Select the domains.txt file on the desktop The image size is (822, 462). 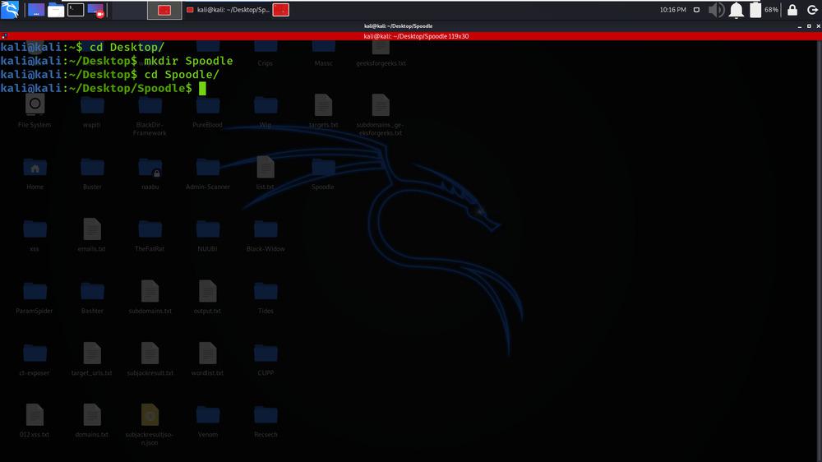pyautogui.click(x=92, y=421)
